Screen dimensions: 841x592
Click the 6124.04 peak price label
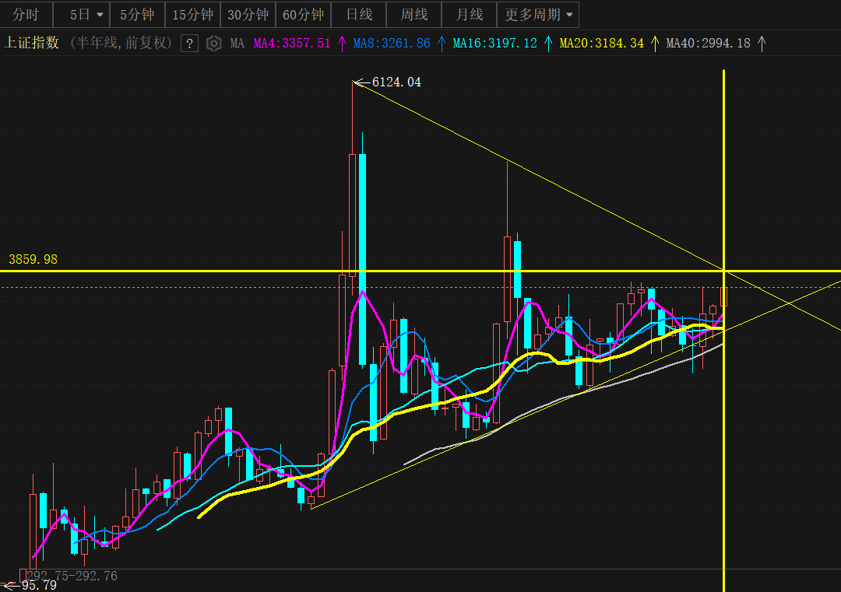[396, 82]
